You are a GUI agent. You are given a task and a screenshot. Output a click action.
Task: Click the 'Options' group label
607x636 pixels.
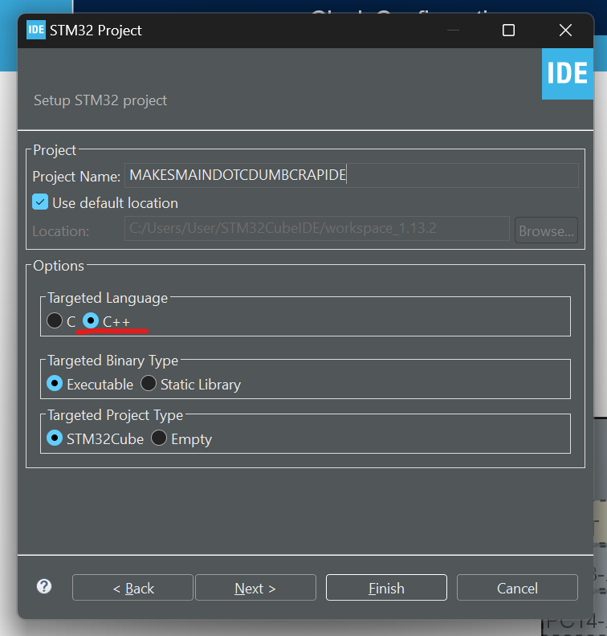coord(59,266)
